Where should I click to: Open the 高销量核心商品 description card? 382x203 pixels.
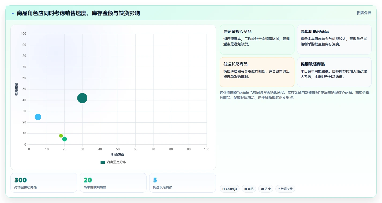[x=257, y=40]
